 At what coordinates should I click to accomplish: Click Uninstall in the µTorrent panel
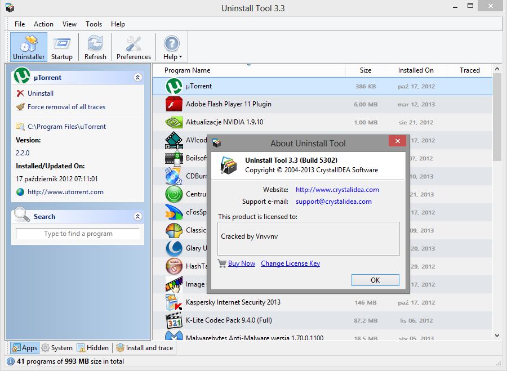tap(41, 93)
